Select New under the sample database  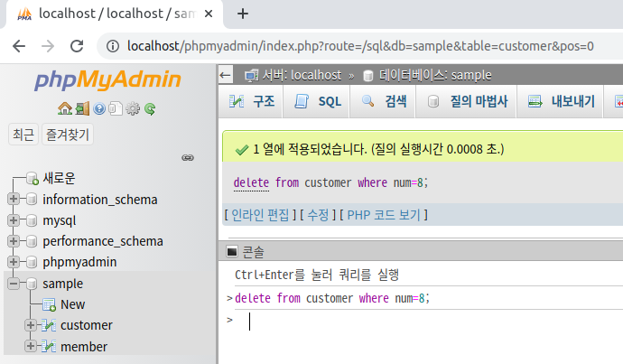pos(73,304)
